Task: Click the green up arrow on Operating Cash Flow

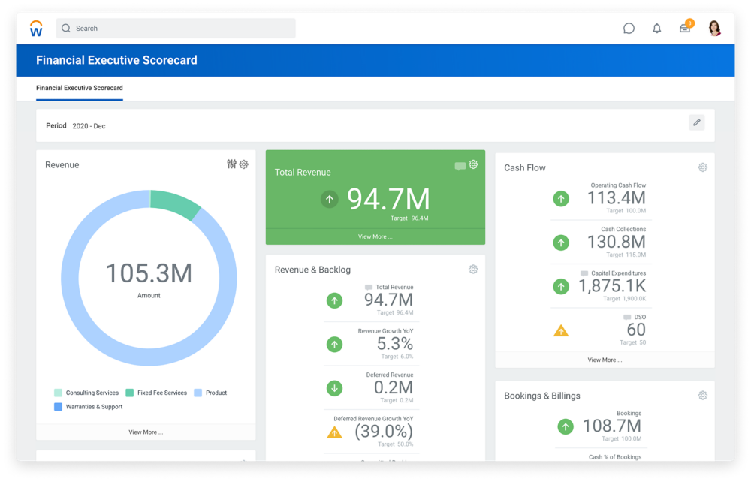Action: point(560,198)
